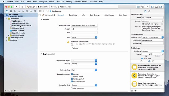
Task: Open the Project Format dropdown
Action: pos(153,37)
